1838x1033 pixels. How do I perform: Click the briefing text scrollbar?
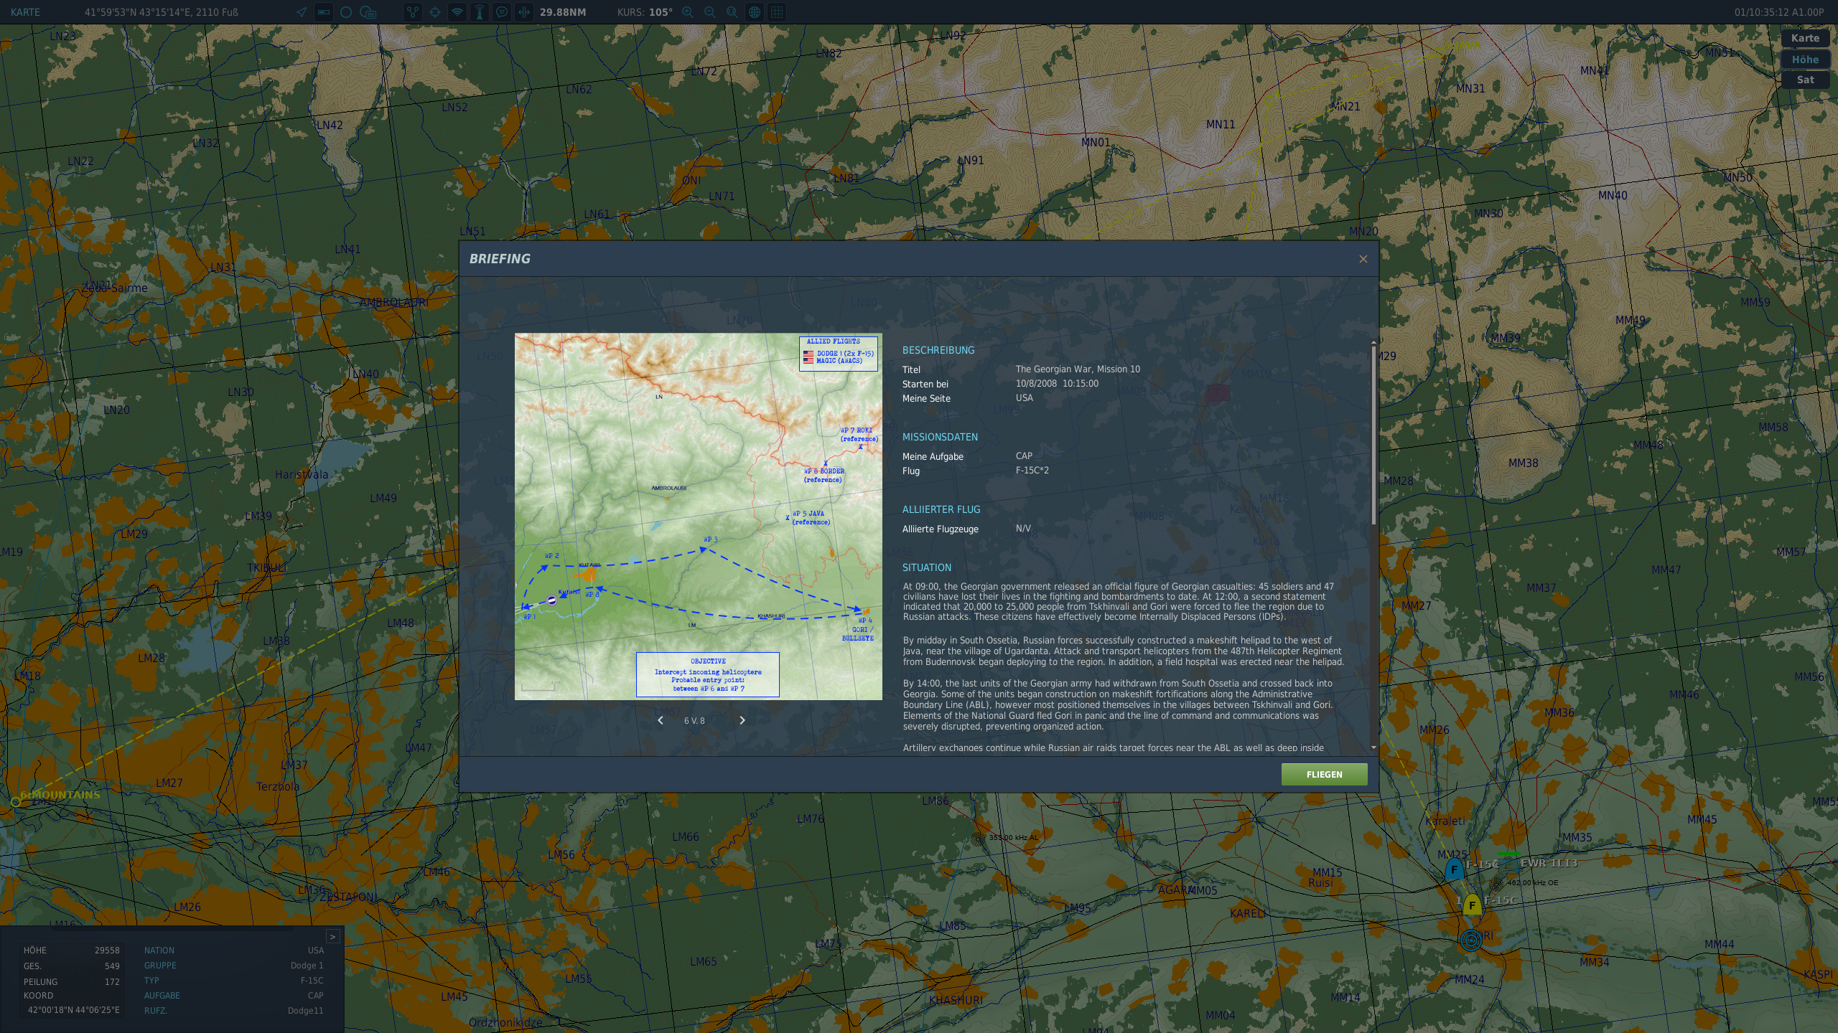1373,435
